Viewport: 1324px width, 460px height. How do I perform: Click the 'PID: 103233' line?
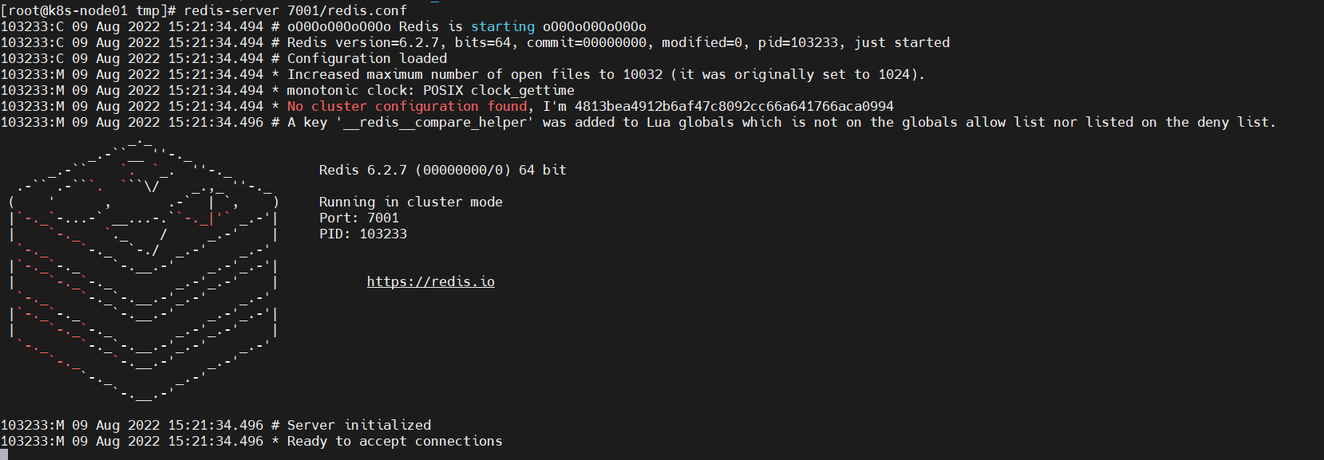click(x=362, y=234)
